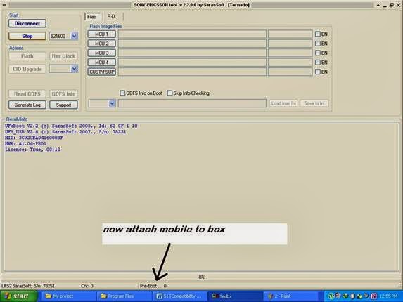403x302 pixels.
Task: Click the UFS_USB V2.8 log line
Action: tap(65, 132)
